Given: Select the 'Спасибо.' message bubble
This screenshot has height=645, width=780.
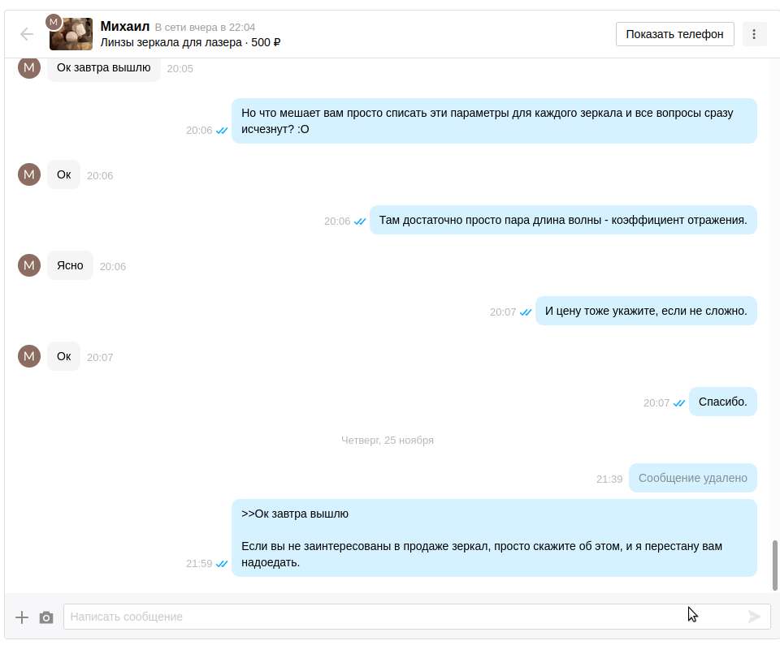Looking at the screenshot, I should tap(723, 402).
